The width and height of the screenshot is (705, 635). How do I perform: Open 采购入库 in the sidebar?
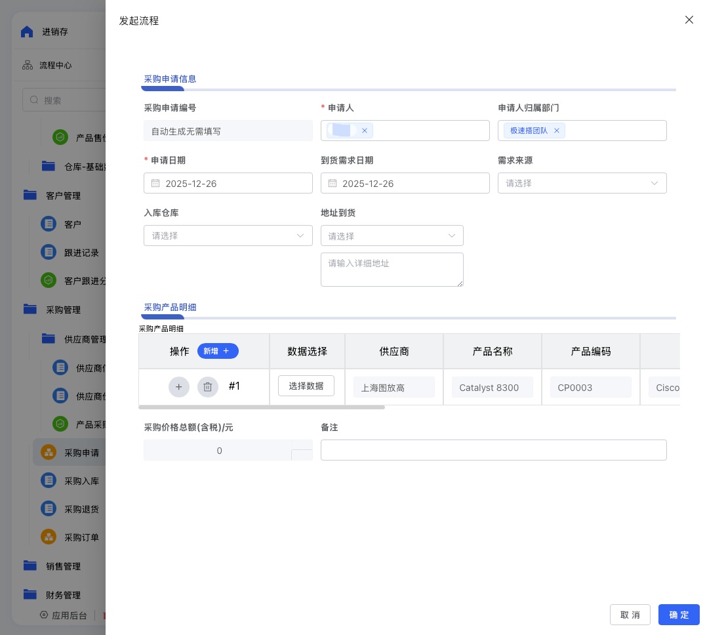click(81, 481)
